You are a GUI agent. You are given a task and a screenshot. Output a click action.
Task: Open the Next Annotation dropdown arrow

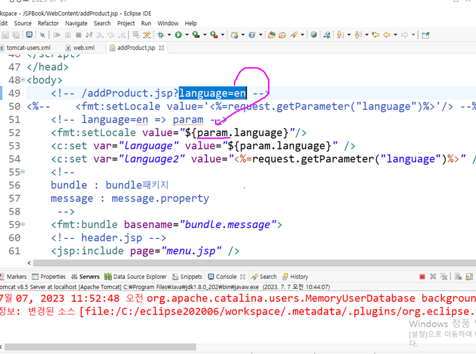point(349,35)
